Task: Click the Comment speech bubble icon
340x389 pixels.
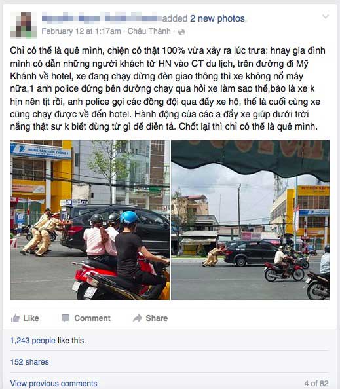Action: click(66, 318)
